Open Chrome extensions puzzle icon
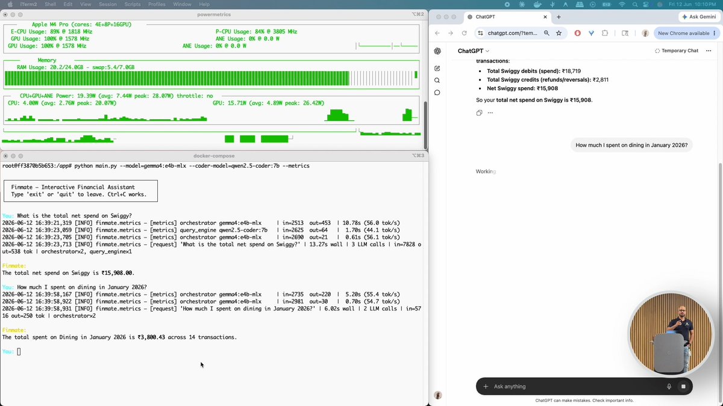 604,33
